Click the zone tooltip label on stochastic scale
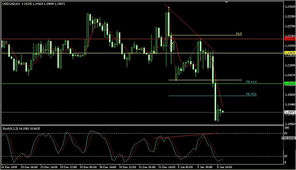 288,138
